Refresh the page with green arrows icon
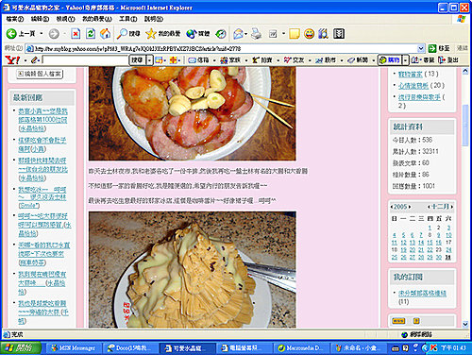This screenshot has height=355, width=472. (x=91, y=34)
